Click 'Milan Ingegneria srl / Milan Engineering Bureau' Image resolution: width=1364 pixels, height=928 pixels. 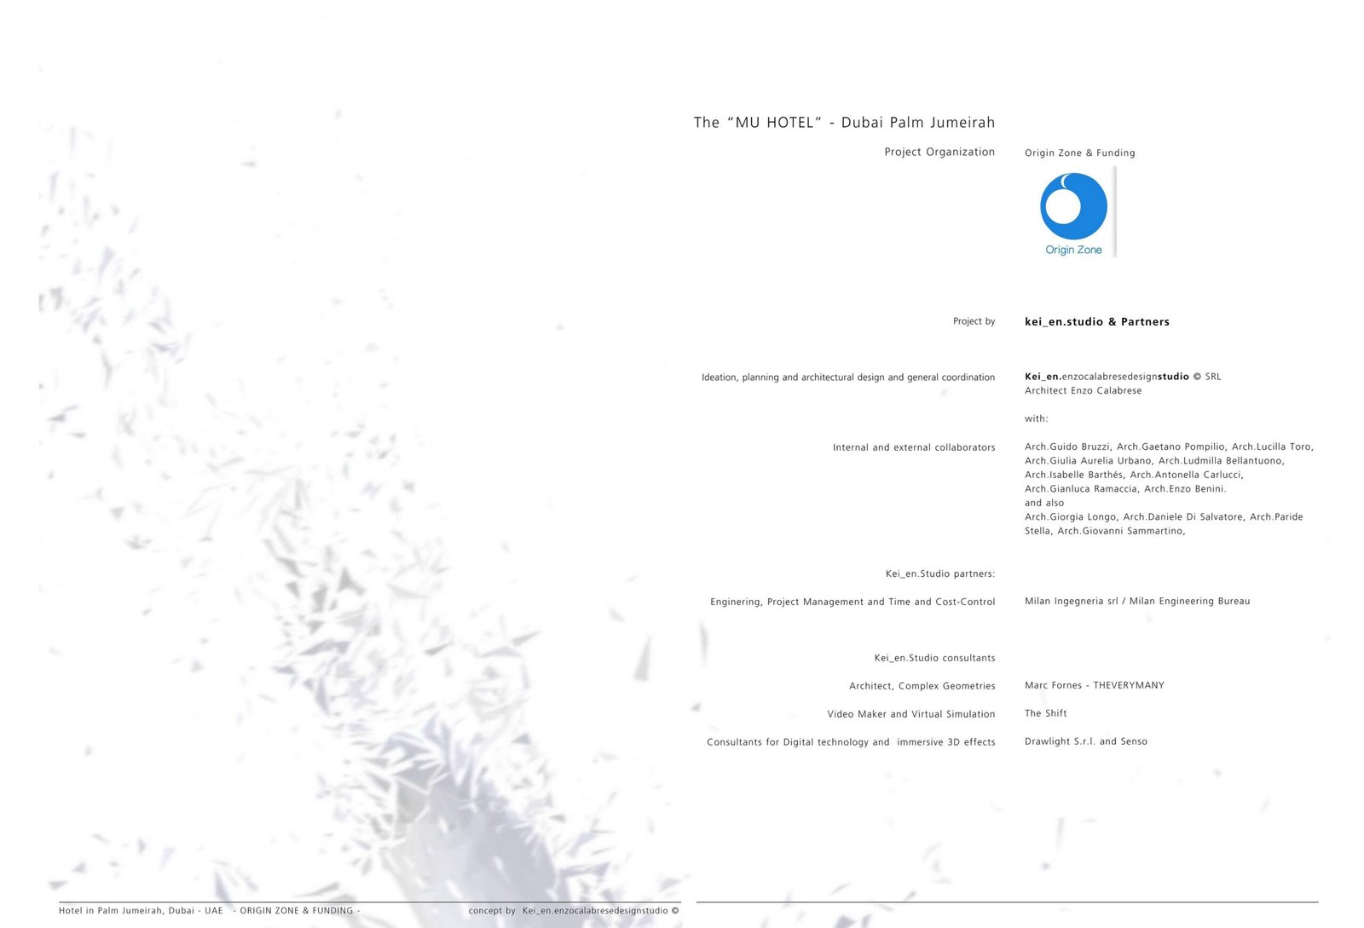click(1136, 602)
